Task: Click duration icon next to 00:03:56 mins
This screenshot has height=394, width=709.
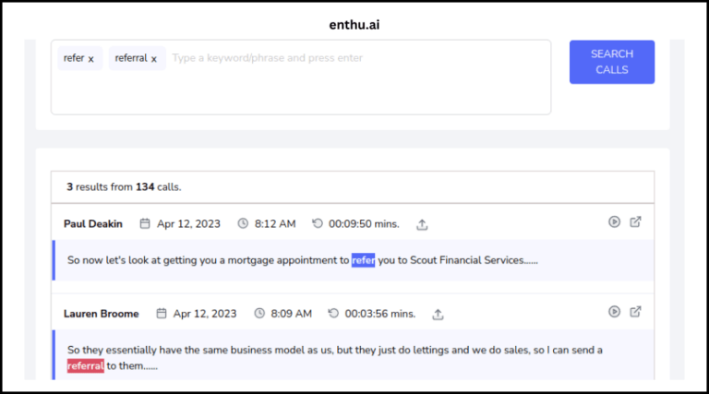Action: coord(333,313)
